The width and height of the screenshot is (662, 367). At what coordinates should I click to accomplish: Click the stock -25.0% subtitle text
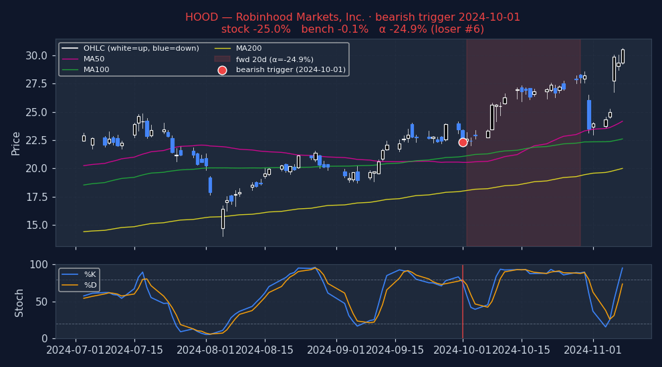click(256, 29)
